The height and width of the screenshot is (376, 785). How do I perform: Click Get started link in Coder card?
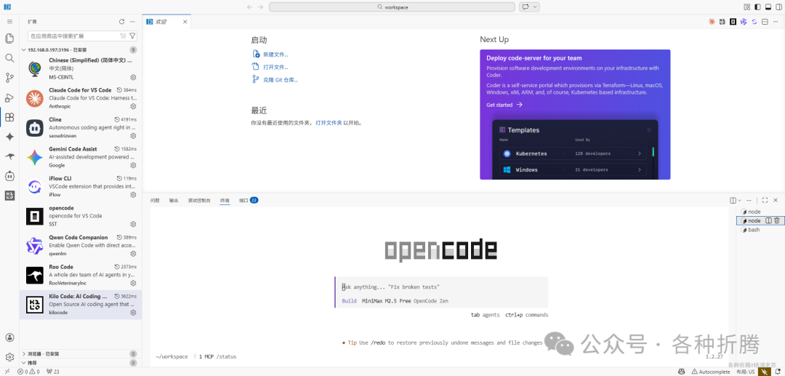(504, 105)
